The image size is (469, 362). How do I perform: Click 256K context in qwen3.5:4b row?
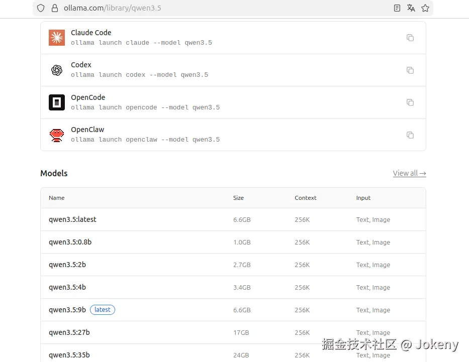(302, 288)
